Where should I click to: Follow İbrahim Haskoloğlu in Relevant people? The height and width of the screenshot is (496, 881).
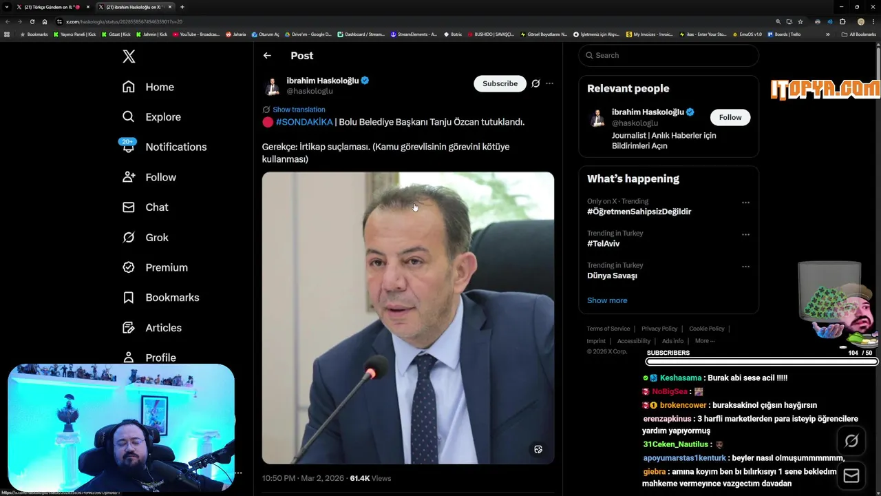coord(730,117)
